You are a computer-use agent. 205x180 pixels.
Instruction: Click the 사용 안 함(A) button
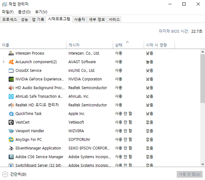189,174
